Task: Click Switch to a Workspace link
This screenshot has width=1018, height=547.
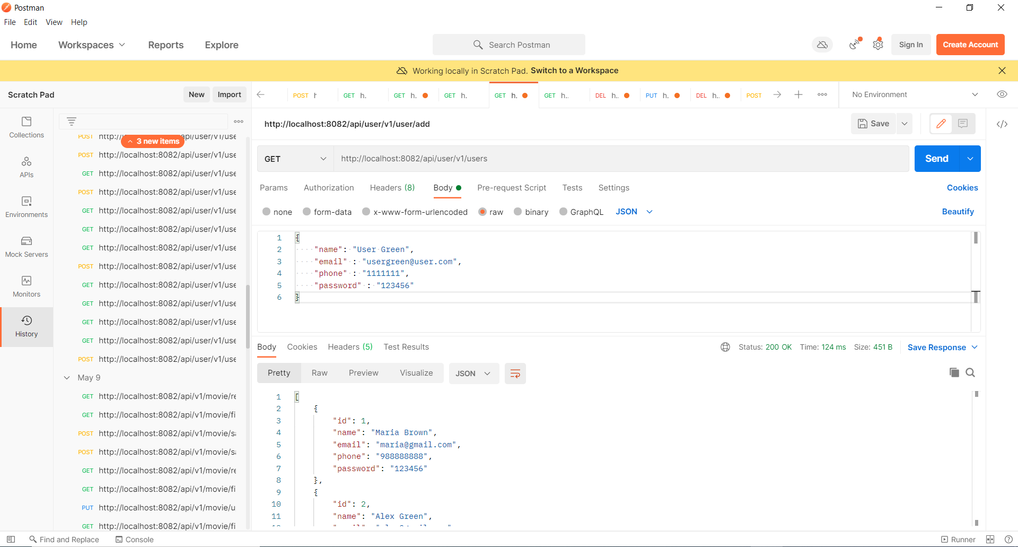Action: pos(575,71)
